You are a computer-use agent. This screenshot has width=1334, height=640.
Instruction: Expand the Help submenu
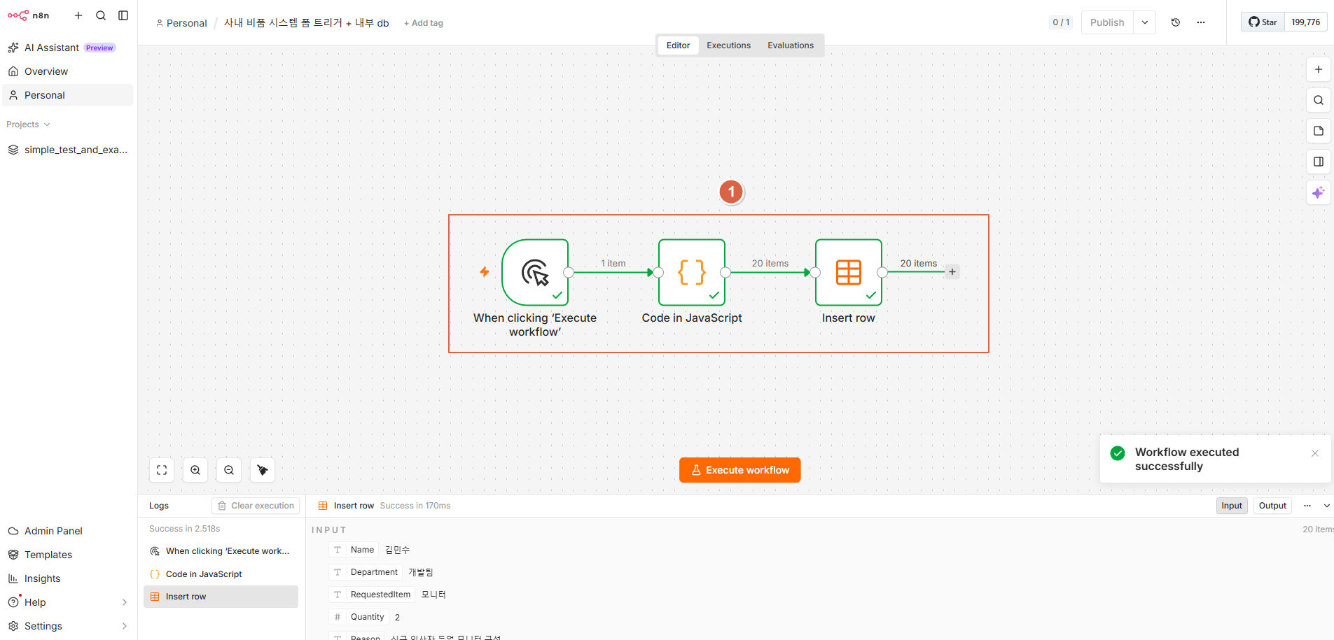pyautogui.click(x=125, y=602)
